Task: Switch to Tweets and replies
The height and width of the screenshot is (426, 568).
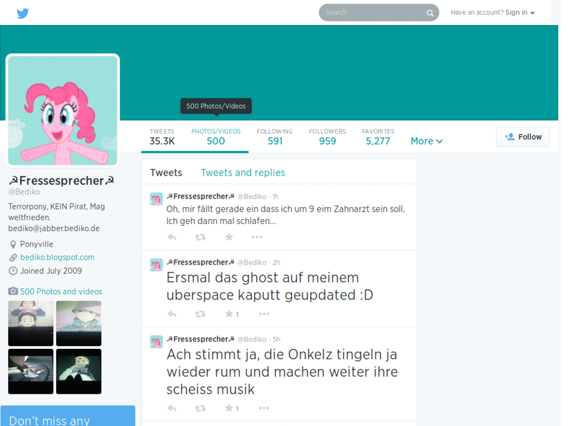Action: 243,173
